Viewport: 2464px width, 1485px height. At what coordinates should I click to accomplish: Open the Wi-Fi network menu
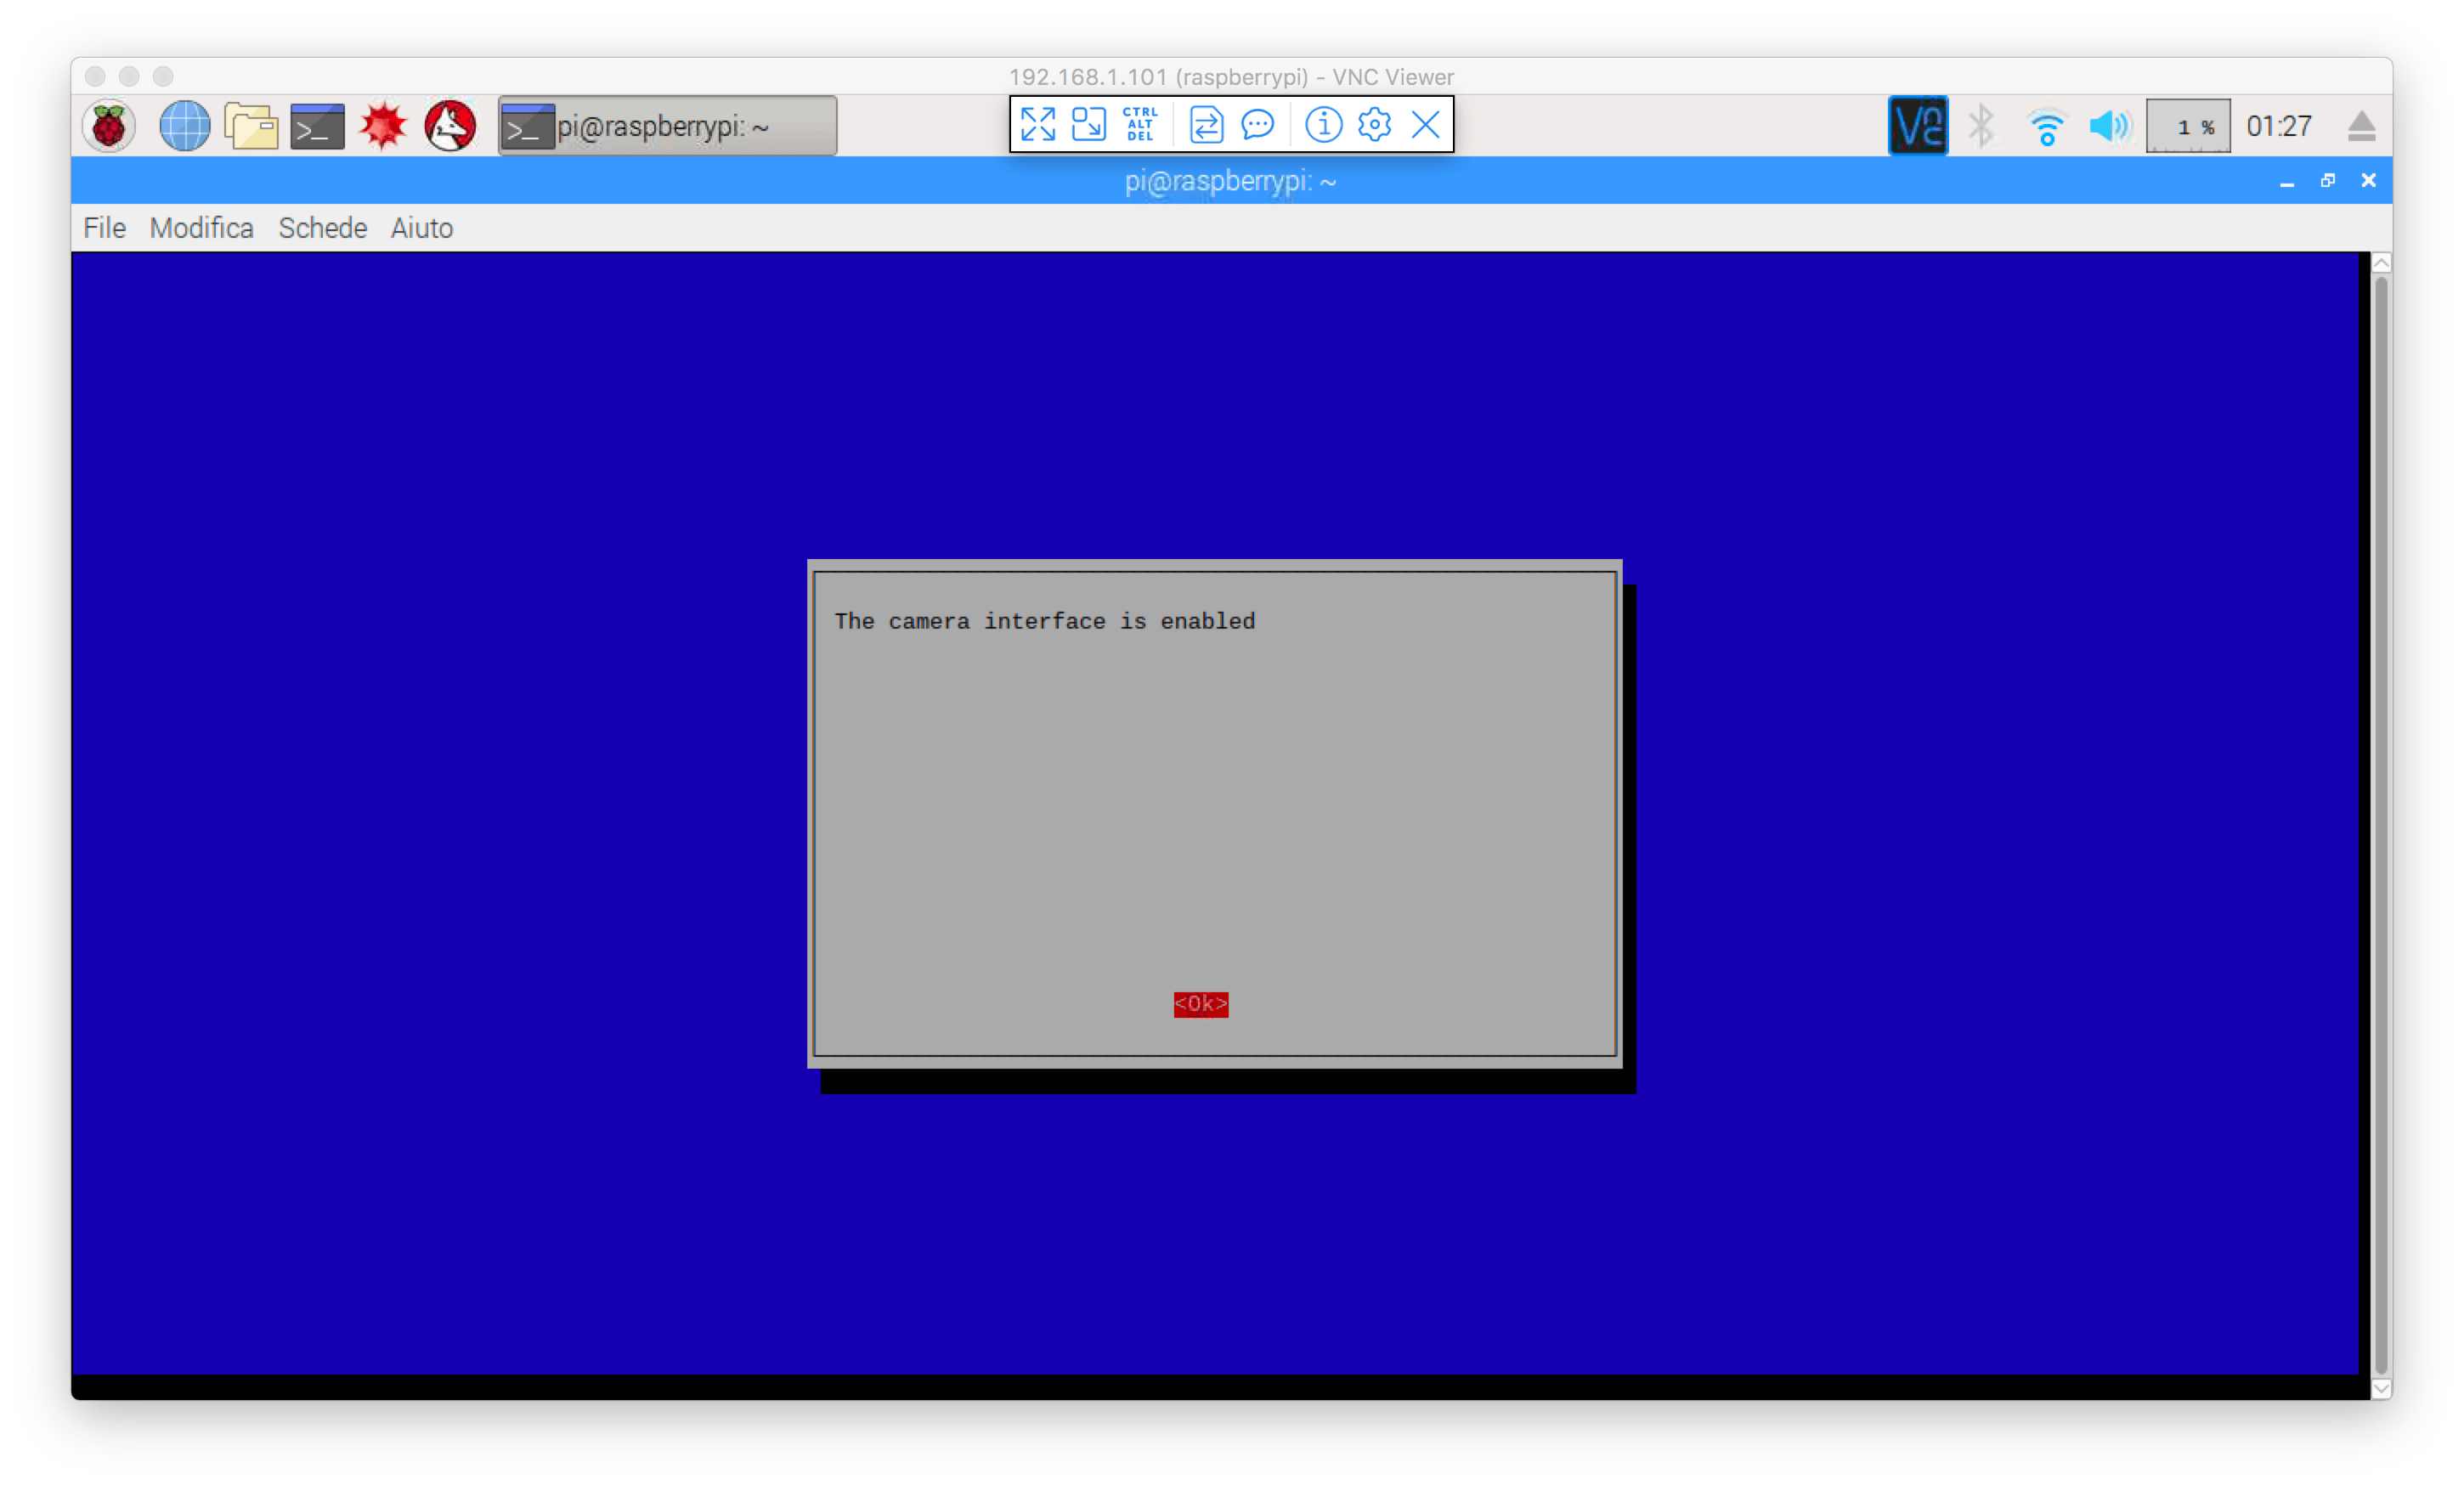pos(2046,127)
